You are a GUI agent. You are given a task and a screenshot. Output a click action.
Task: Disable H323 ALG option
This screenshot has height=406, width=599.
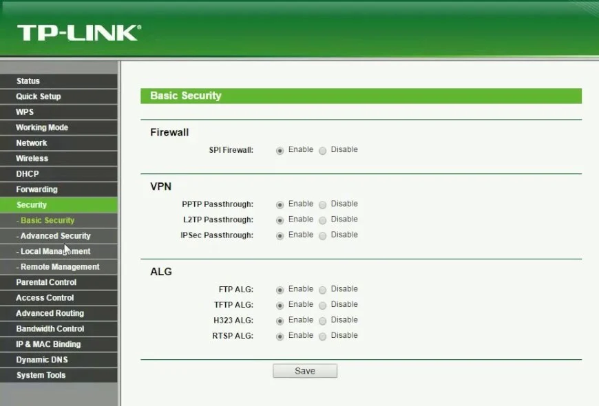[x=323, y=321]
